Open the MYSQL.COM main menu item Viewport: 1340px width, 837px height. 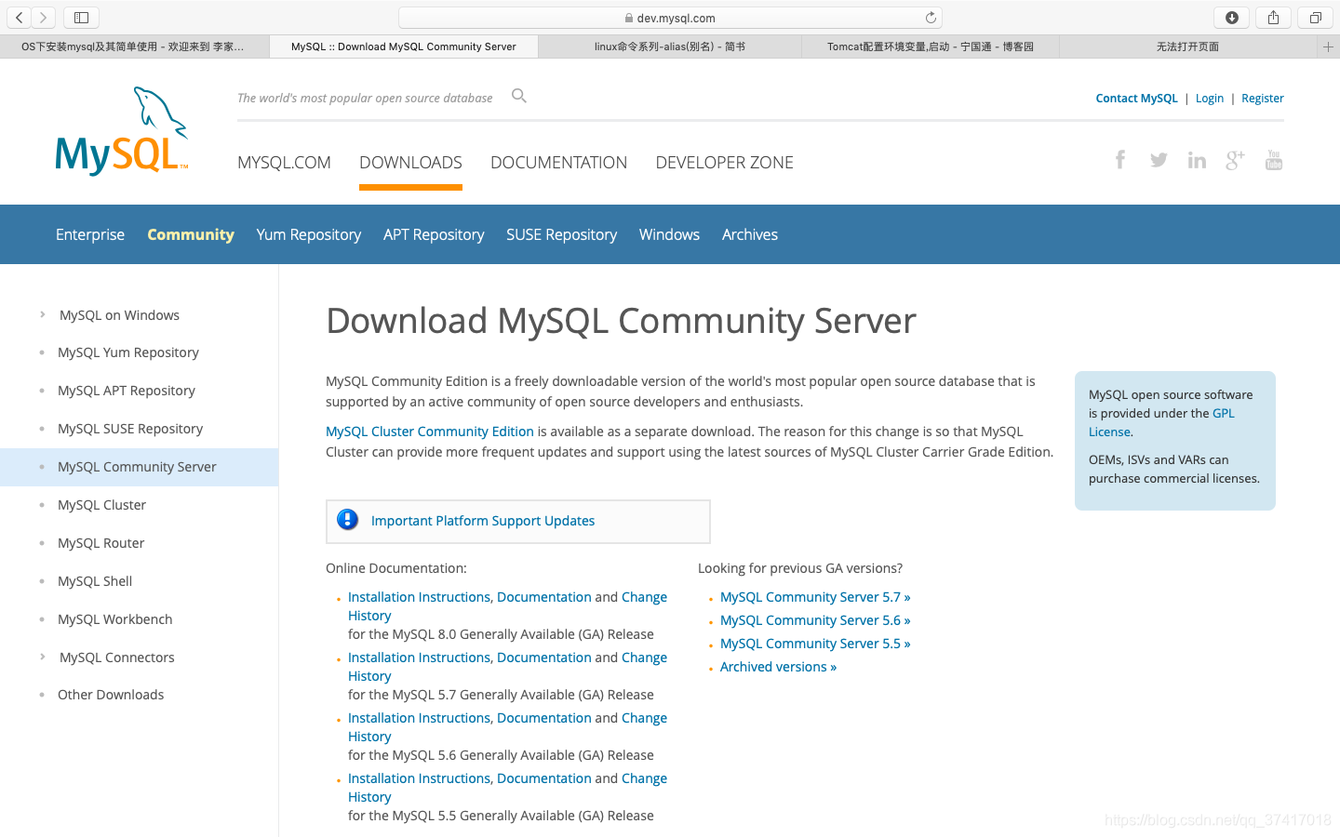click(x=284, y=163)
